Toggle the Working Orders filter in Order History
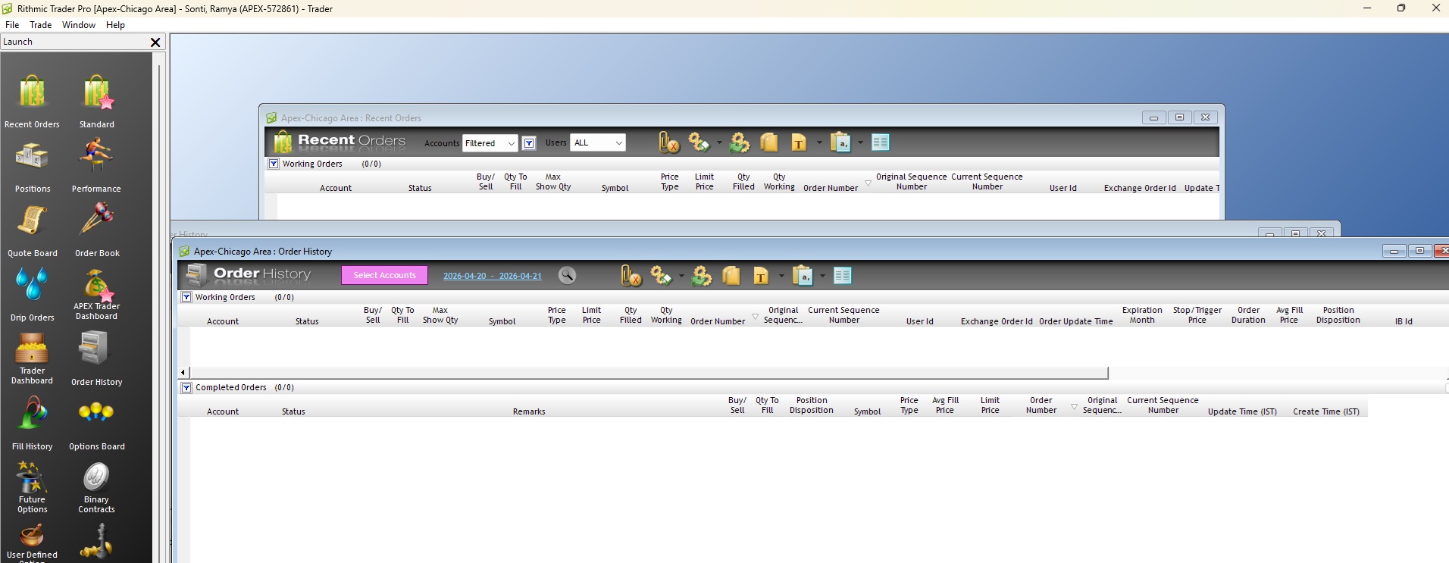Screen dimensions: 1449x563 coord(186,297)
